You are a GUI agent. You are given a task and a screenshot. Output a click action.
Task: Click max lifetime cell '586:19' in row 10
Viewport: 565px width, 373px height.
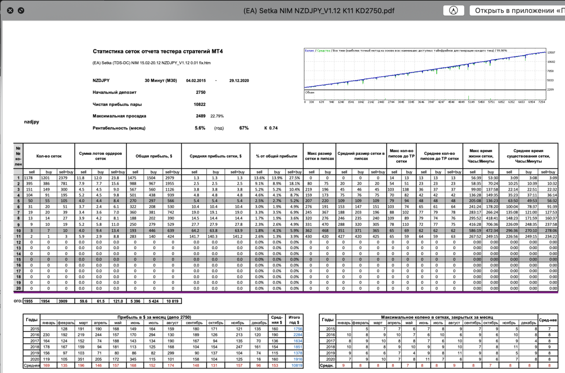[x=472, y=230]
